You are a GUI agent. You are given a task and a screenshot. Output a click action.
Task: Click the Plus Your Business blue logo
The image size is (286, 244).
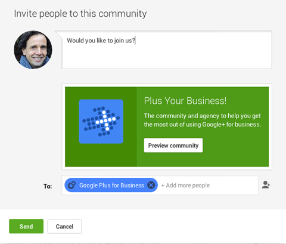[101, 121]
